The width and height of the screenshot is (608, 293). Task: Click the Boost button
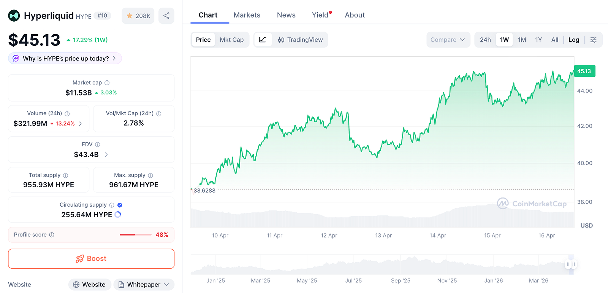click(91, 259)
